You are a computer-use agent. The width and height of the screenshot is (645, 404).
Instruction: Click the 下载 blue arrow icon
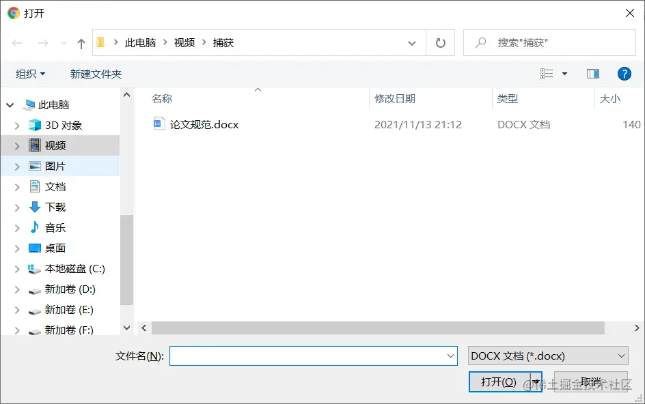[x=35, y=207]
